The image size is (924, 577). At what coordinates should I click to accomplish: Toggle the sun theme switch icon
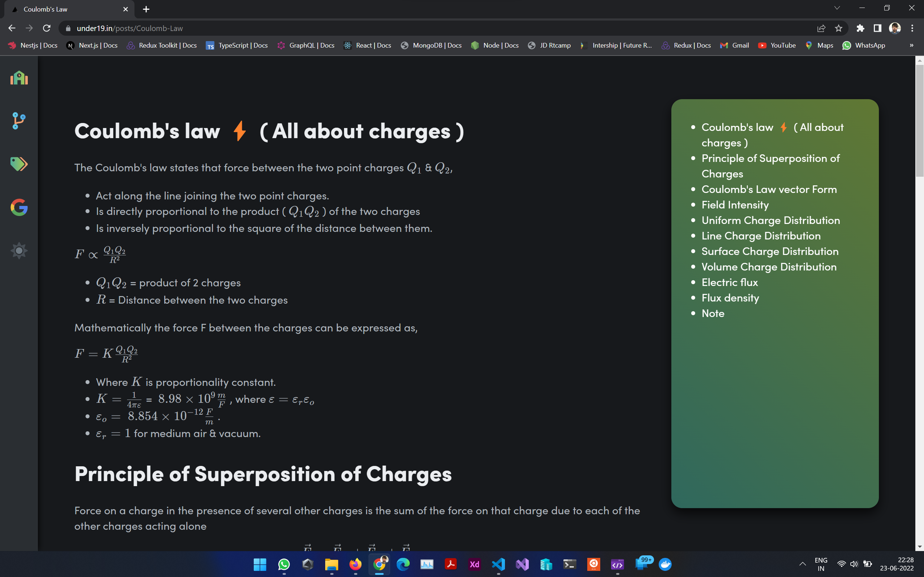[19, 251]
